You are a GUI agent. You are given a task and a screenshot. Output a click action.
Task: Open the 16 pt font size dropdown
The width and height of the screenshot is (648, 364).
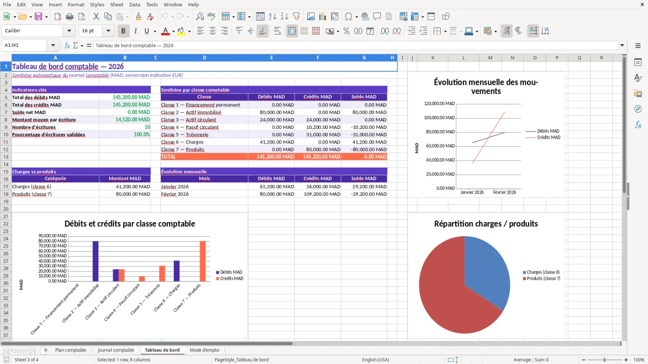pyautogui.click(x=108, y=31)
